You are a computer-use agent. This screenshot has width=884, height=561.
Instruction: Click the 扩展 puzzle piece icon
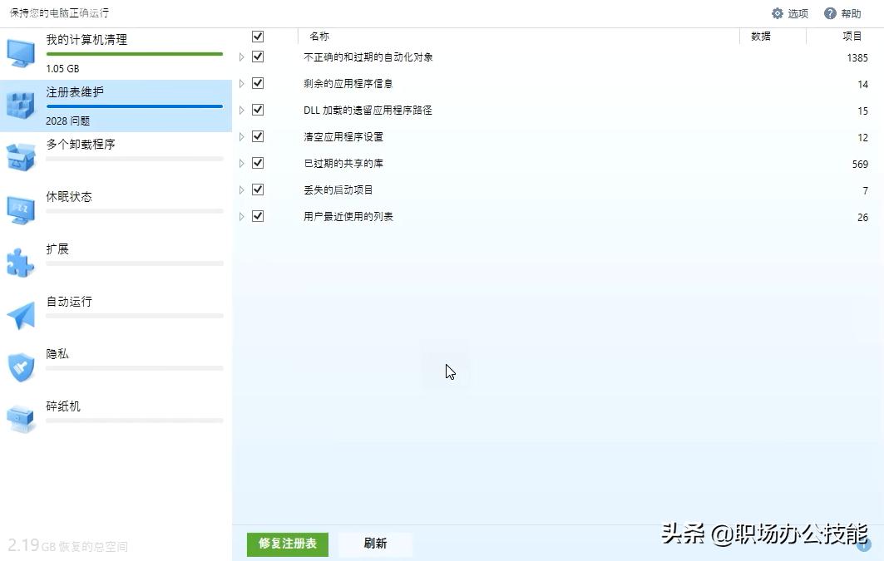coord(20,261)
